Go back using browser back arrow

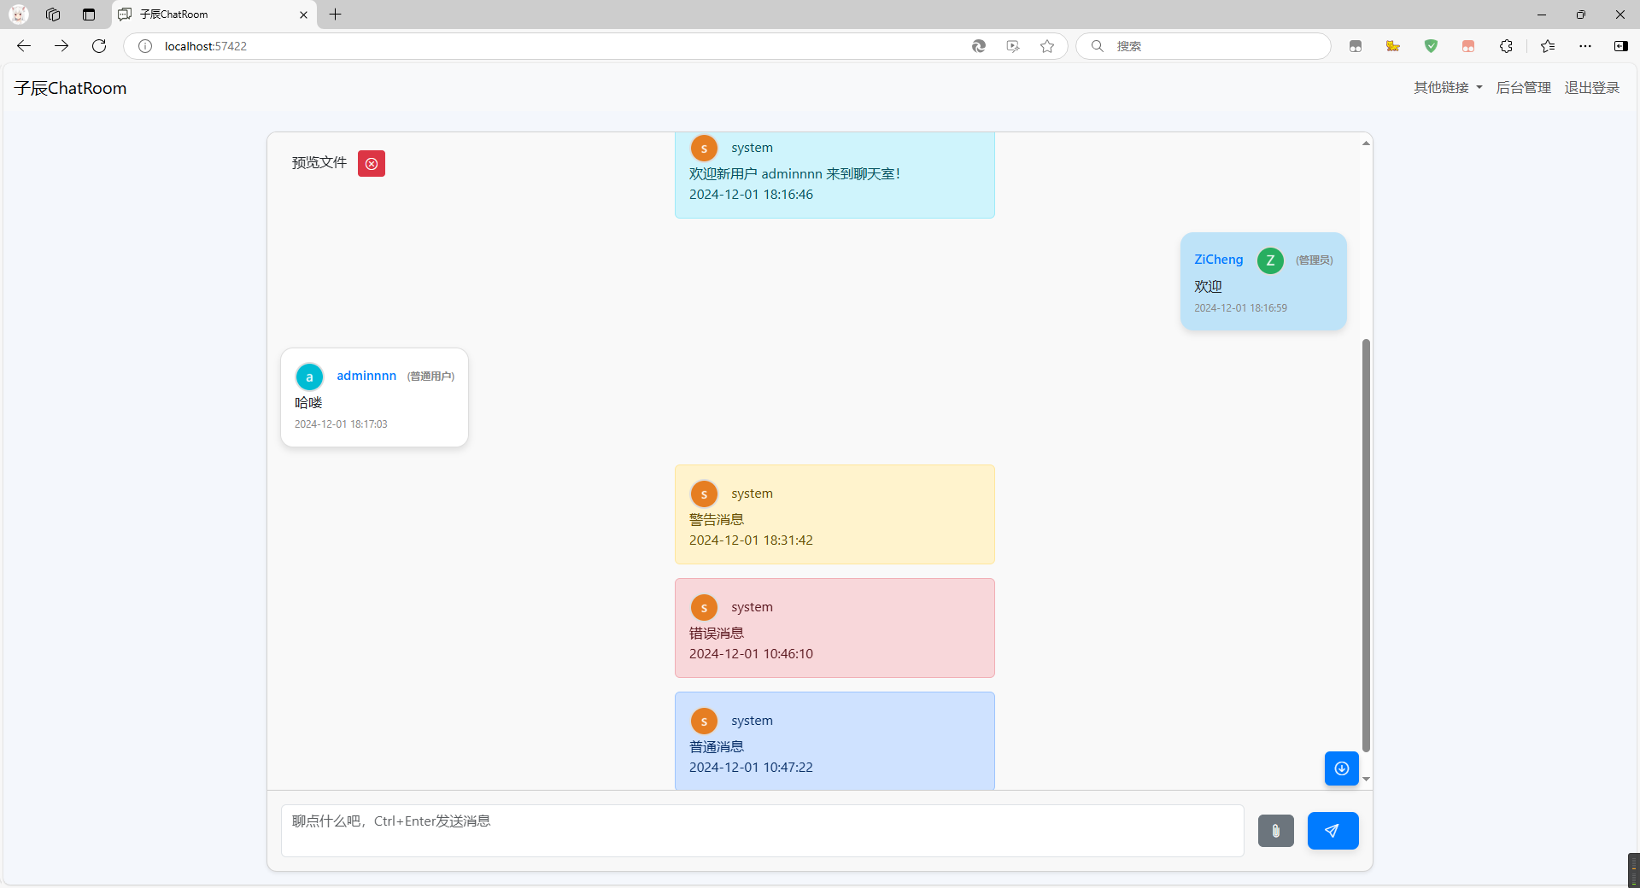click(24, 46)
